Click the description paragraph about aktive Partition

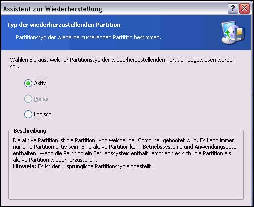click(126, 150)
